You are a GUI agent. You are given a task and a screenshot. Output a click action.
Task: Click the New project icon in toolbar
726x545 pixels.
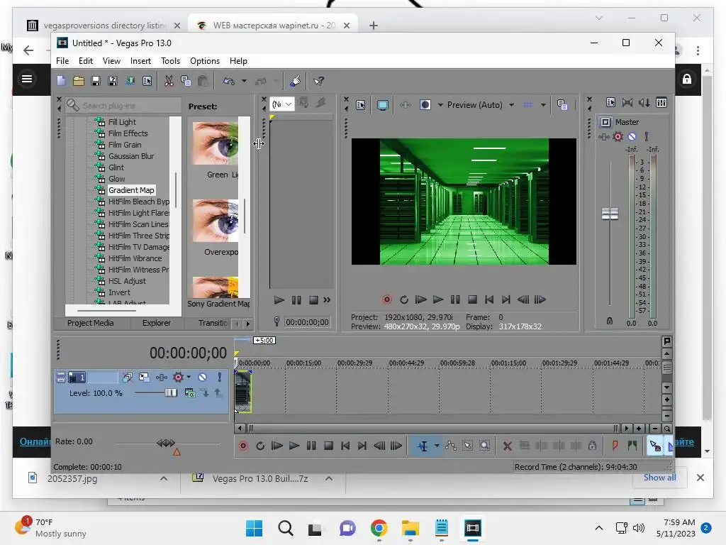(61, 81)
